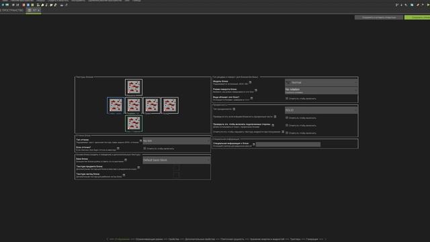
Task: Open the No rotation dropdown
Action: [321, 90]
